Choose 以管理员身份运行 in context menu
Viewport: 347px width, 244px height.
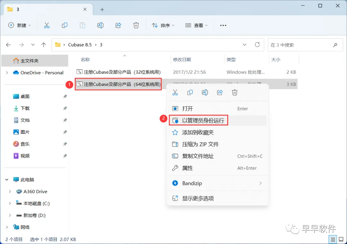coord(218,121)
